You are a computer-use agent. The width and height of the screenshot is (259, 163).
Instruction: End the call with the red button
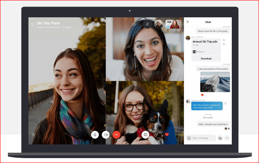[x=116, y=135]
